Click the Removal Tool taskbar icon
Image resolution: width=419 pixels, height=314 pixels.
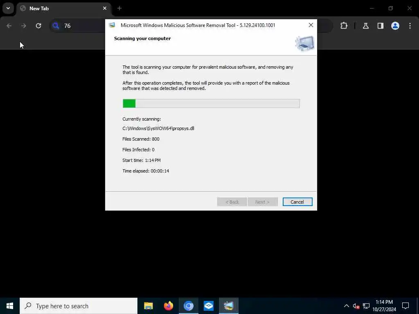coord(228,306)
